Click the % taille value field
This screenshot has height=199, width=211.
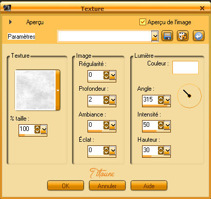pos(26,129)
